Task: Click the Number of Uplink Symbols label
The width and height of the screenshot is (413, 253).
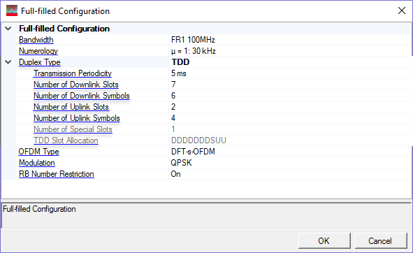Action: [77, 118]
